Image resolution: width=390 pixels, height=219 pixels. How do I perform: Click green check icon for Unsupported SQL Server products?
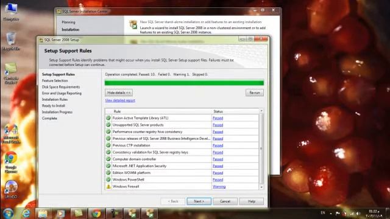point(108,125)
